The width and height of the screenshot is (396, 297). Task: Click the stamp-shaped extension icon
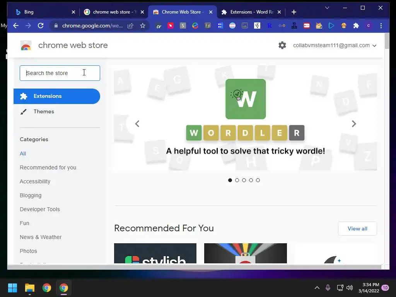(294, 26)
